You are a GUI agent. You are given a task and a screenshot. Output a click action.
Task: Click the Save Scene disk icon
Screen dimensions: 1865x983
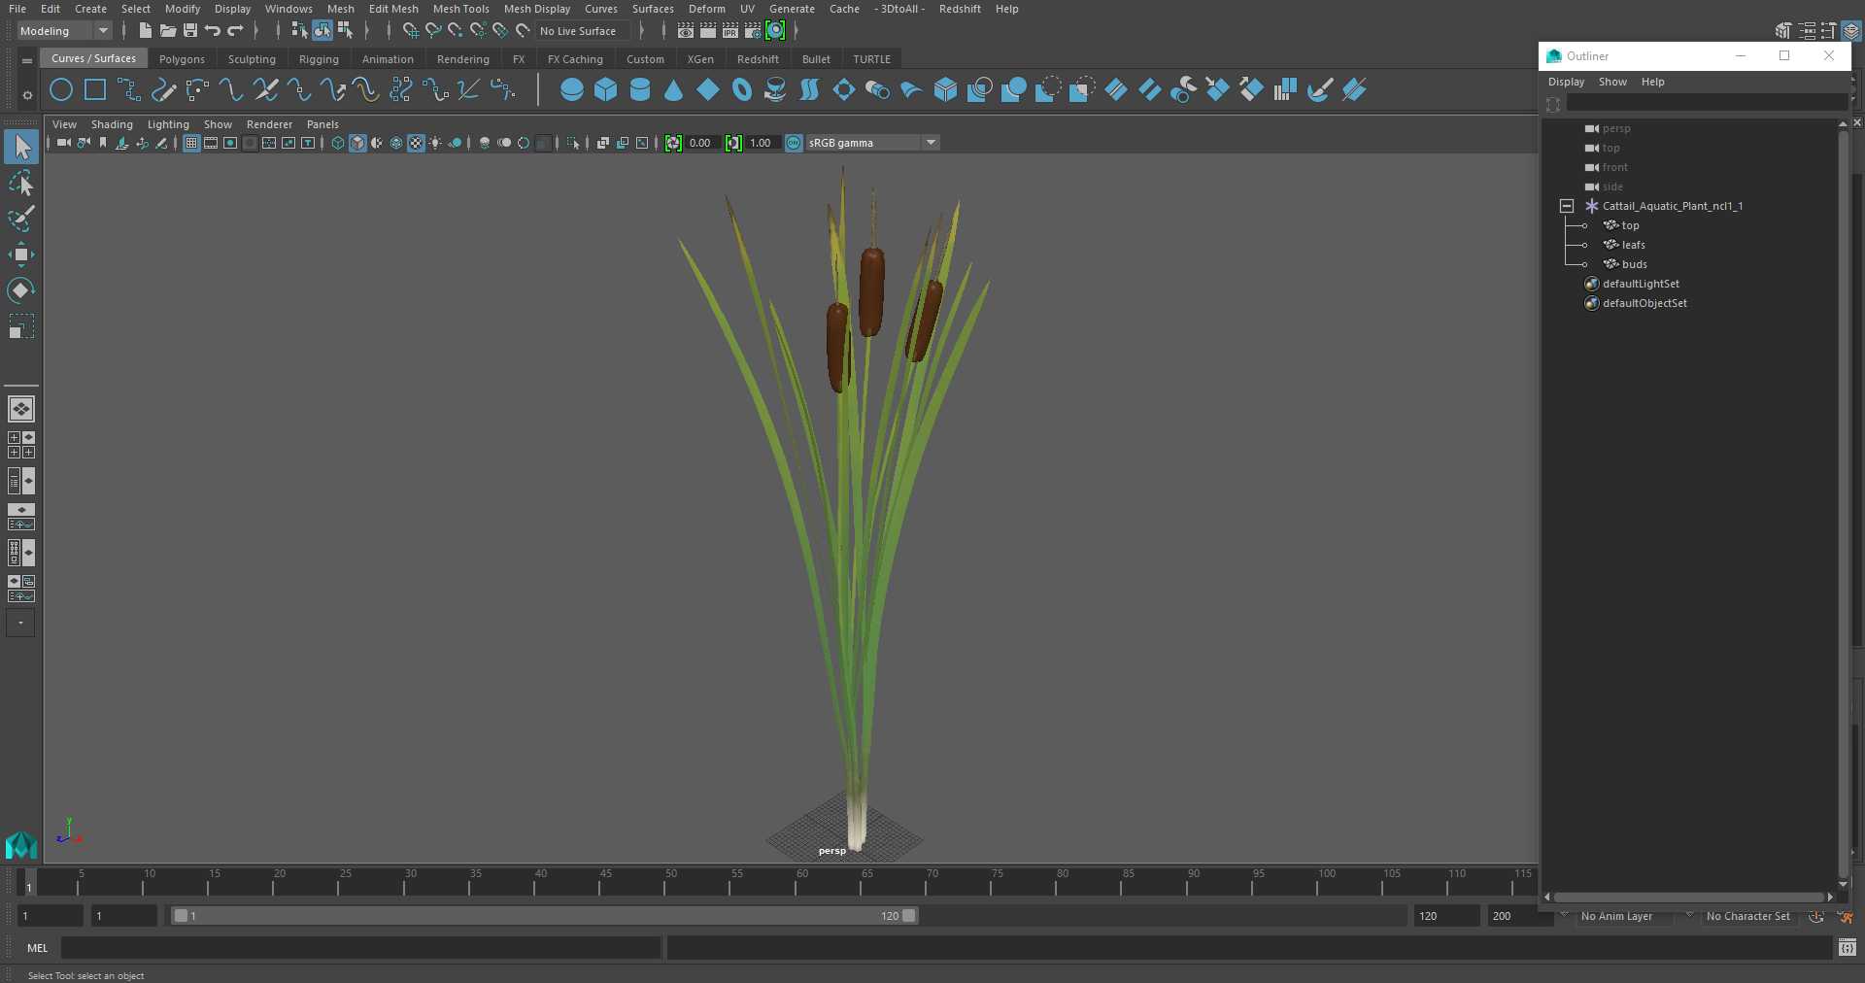tap(190, 31)
